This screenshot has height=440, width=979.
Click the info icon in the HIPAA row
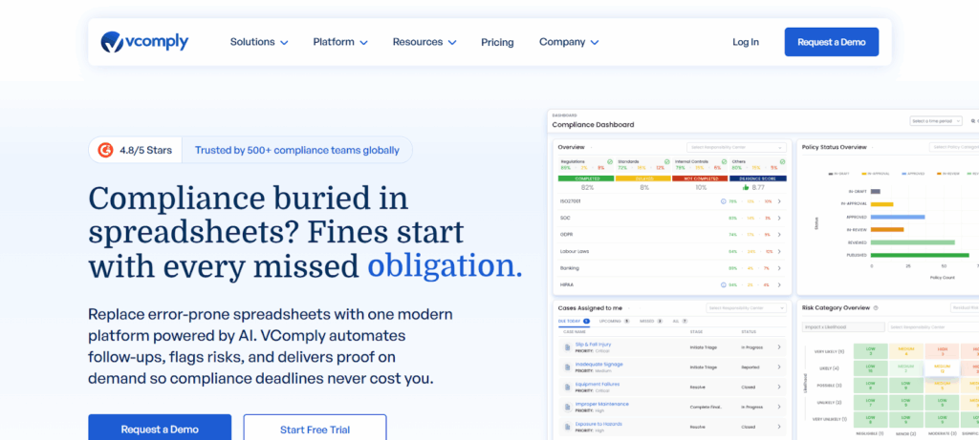(723, 284)
